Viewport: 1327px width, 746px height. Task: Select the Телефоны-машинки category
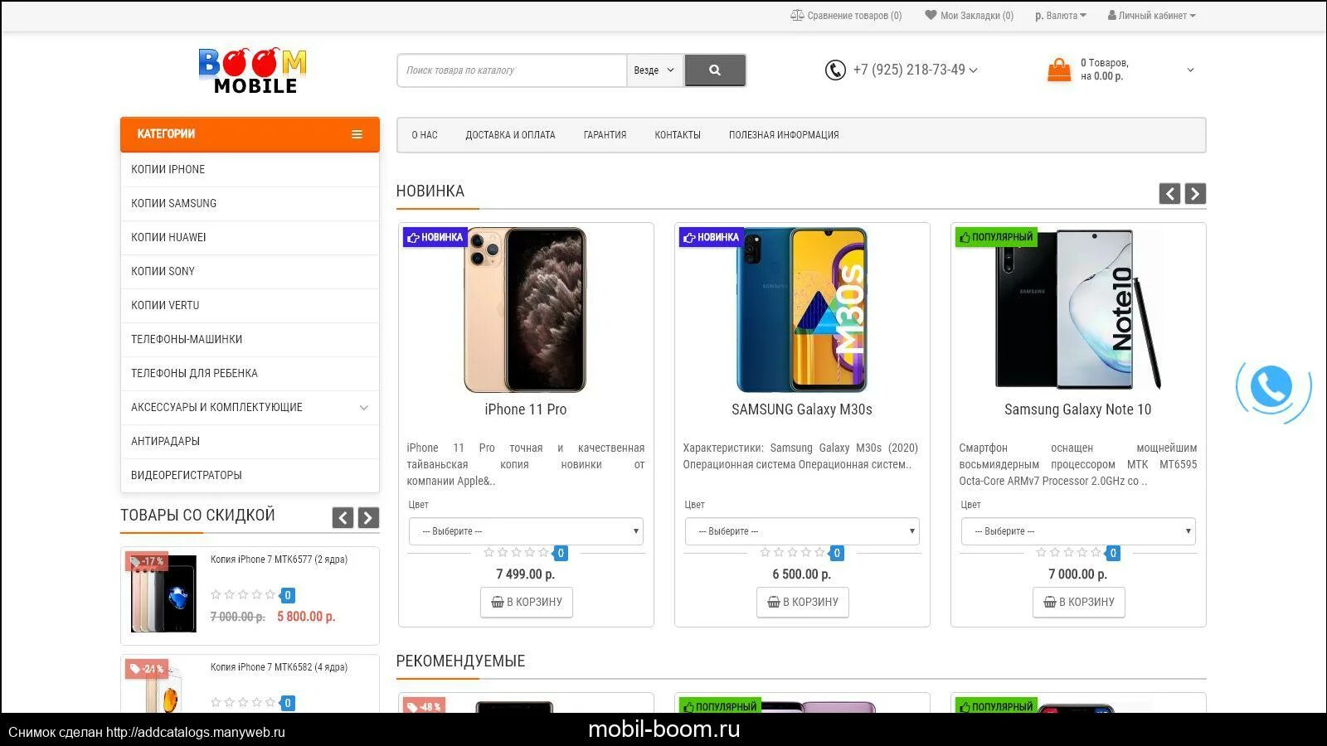pos(250,339)
